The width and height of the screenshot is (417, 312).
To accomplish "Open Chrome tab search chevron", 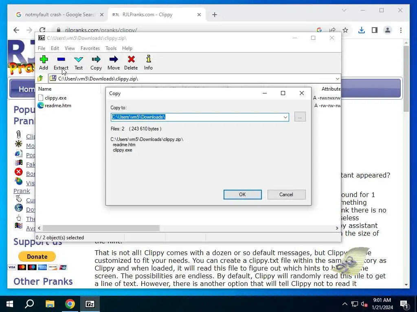I will (x=344, y=10).
